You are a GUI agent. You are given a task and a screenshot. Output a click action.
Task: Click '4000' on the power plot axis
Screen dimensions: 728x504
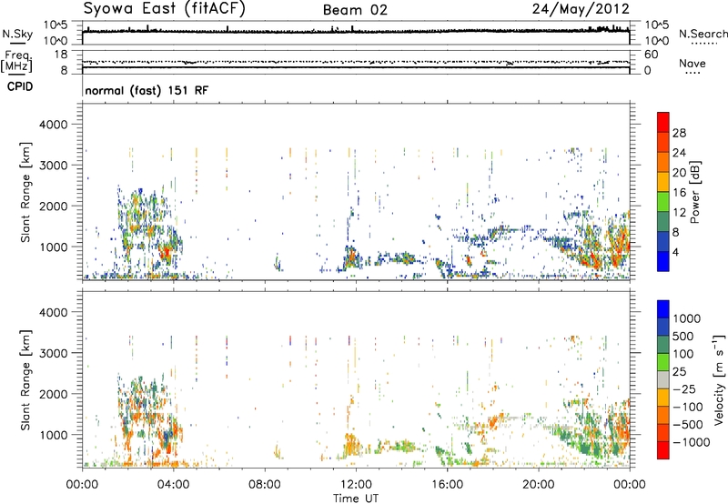tap(53, 125)
